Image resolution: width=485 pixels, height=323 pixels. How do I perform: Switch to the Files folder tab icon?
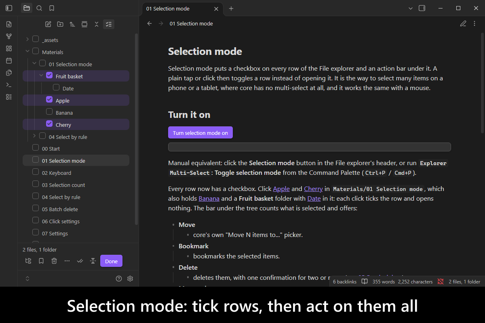click(27, 8)
